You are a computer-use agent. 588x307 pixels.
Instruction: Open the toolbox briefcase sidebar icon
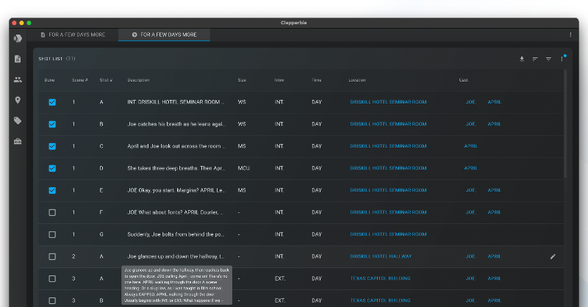coord(18,141)
